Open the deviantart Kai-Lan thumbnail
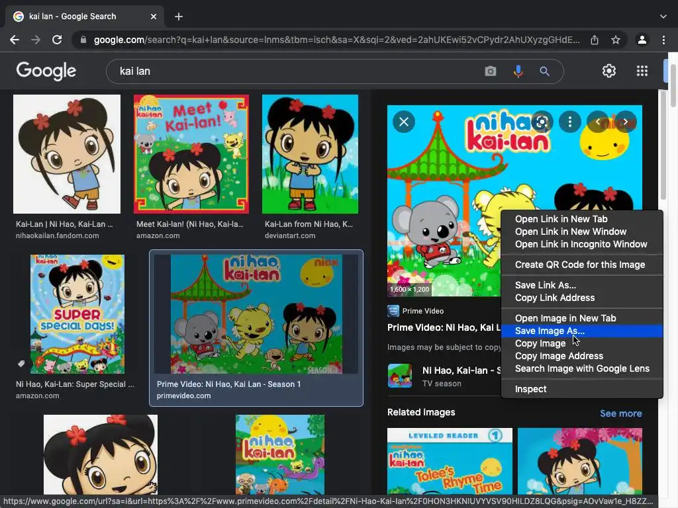Image resolution: width=678 pixels, height=508 pixels. point(310,153)
